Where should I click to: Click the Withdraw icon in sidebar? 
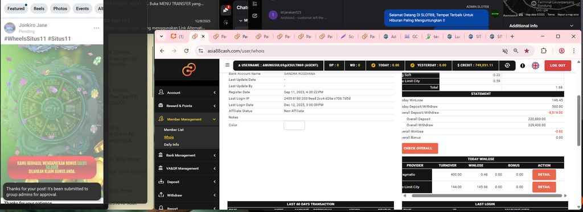[161, 195]
